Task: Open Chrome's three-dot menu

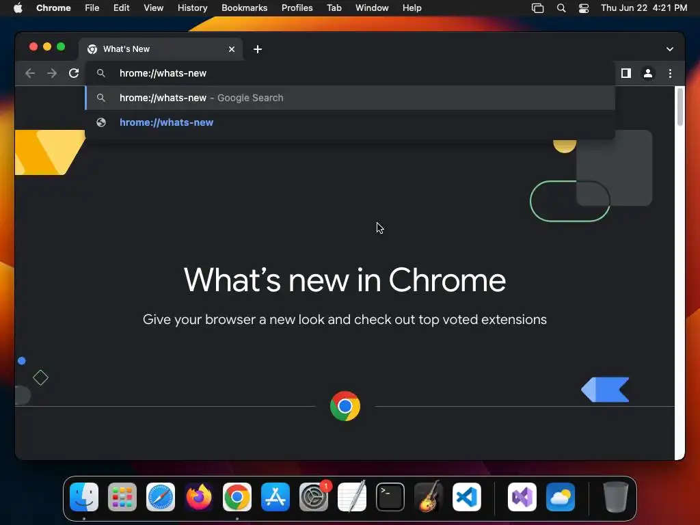Action: click(x=670, y=73)
